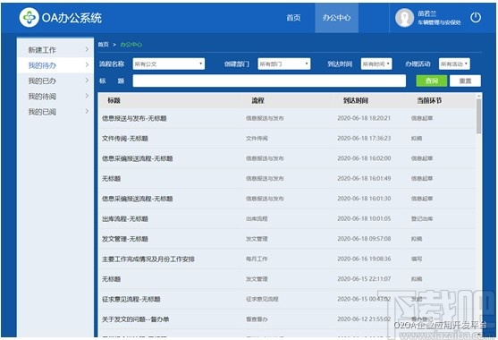Click the user name text in header
The width and height of the screenshot is (498, 340).
tap(426, 13)
